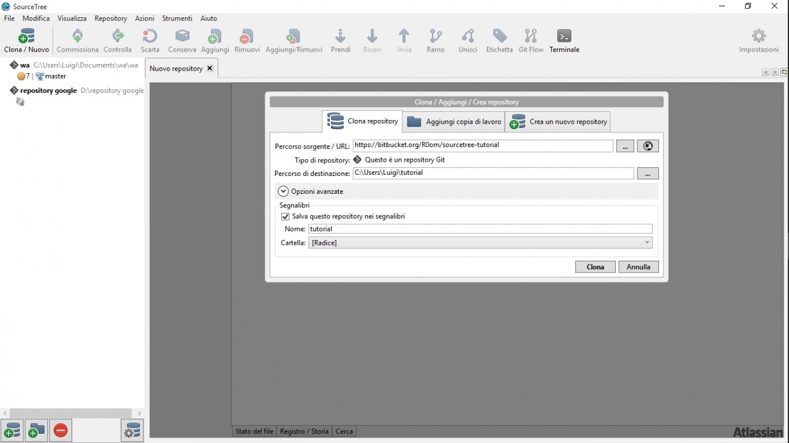Viewport: 789px width, 443px height.
Task: Click browse button next to source URL
Action: tap(625, 146)
